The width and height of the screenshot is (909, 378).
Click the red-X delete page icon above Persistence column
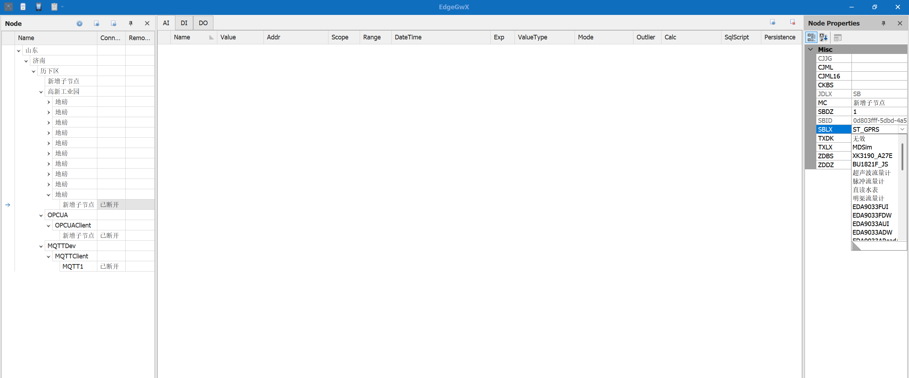[792, 22]
